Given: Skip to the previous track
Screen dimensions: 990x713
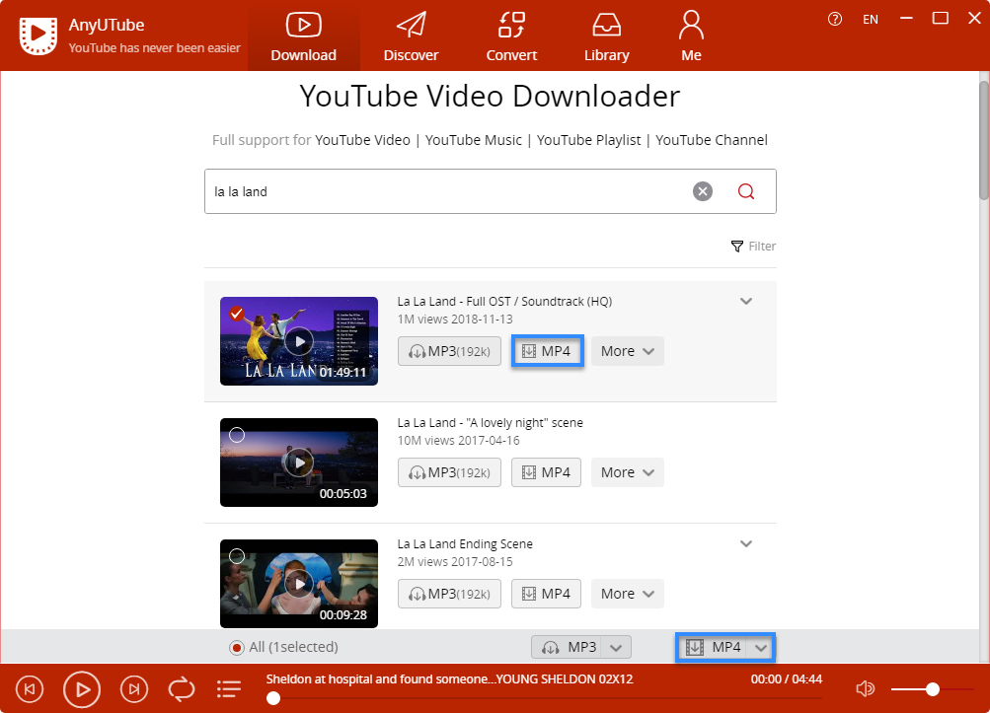Looking at the screenshot, I should pos(29,689).
